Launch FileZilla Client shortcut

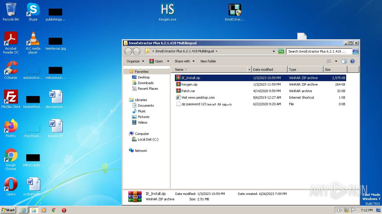(x=11, y=99)
